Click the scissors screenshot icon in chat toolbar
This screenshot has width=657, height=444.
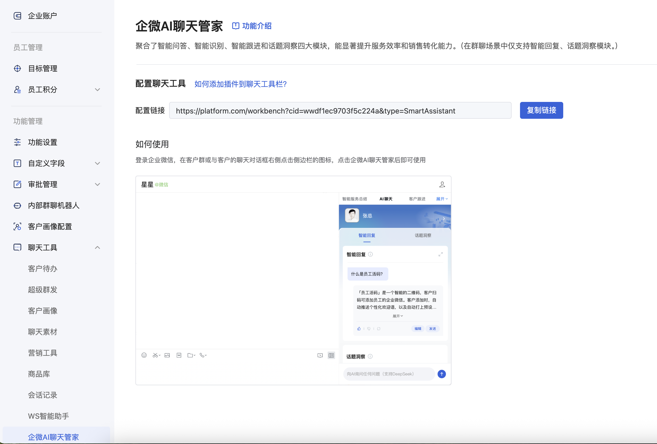pos(155,355)
